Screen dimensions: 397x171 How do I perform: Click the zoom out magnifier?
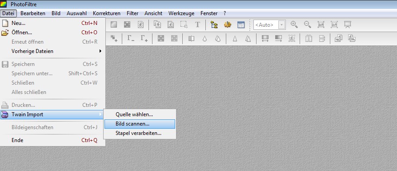coord(307,24)
